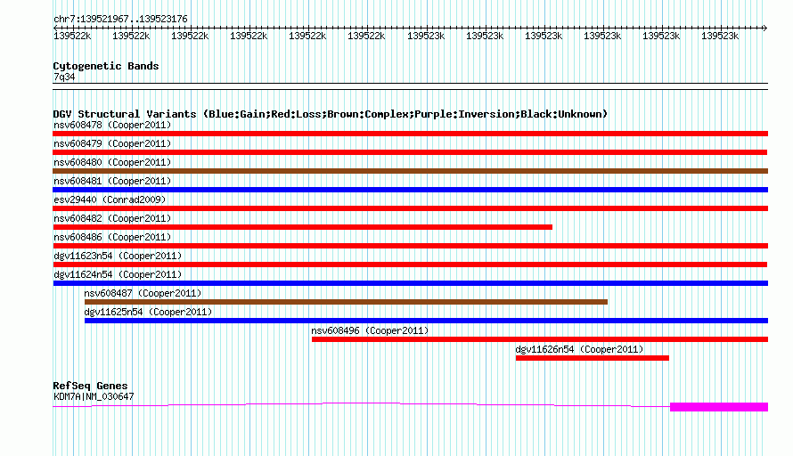This screenshot has height=456, width=793.
Task: Click the red bar for dgv11623n54
Action: coord(410,265)
